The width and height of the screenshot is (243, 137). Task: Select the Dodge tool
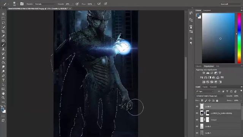tap(3, 71)
